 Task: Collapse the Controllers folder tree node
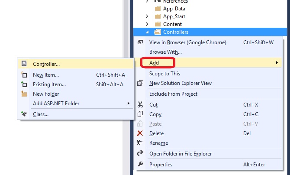(147, 32)
